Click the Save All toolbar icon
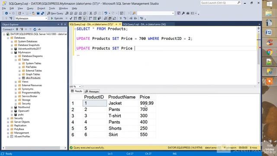This screenshot has height=156, width=277. [42, 13]
